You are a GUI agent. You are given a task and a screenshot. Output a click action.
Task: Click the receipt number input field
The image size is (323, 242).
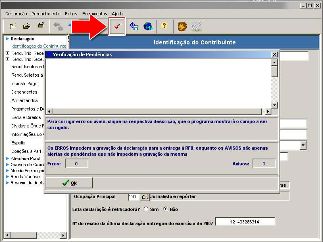click(x=245, y=222)
